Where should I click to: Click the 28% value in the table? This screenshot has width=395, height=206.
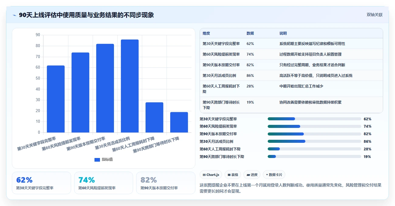click(x=250, y=86)
